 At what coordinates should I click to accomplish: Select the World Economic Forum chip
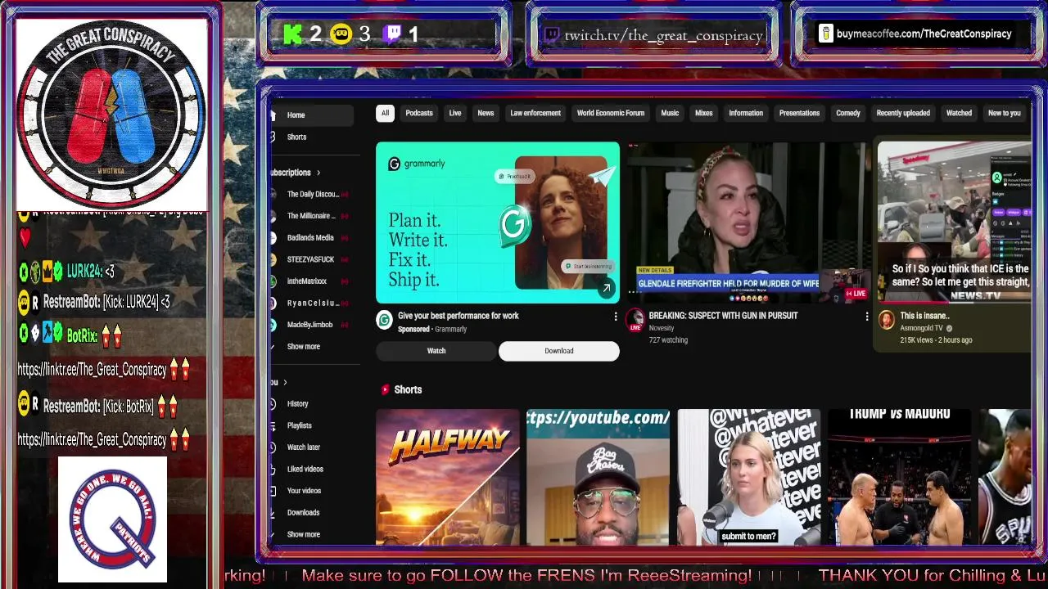click(611, 113)
